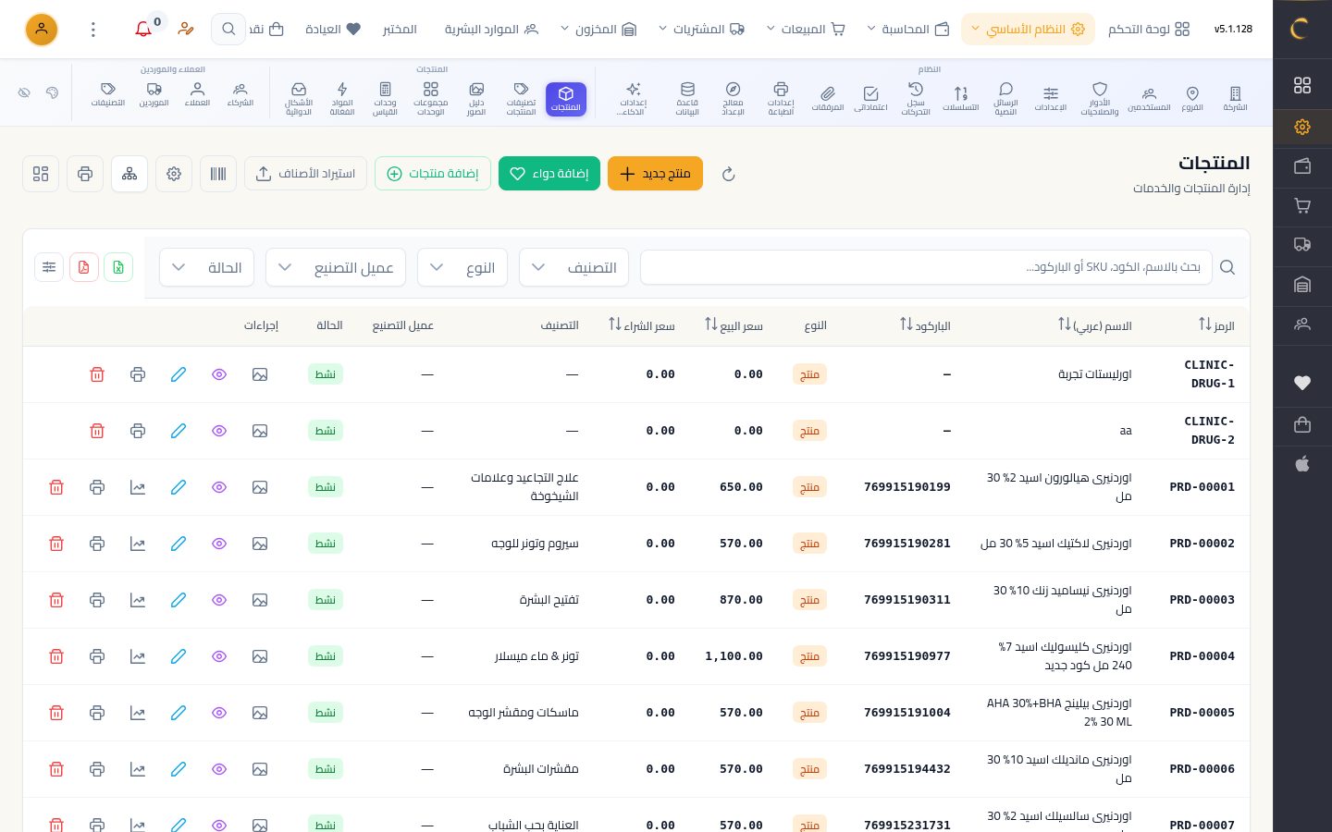
Task: Delete product PRD-00003 with trash icon
Action: [x=56, y=600]
